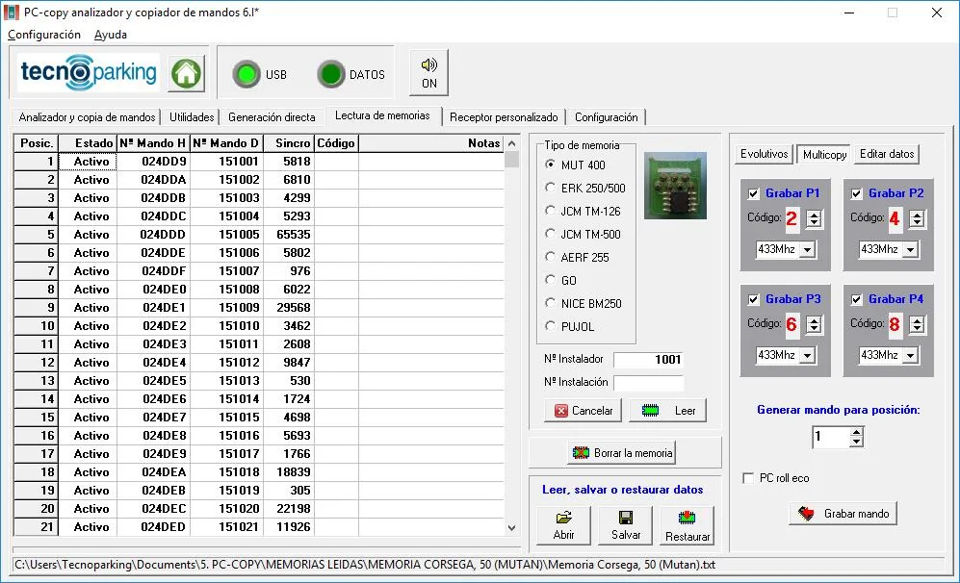Click the green home icon button
This screenshot has height=583, width=960.
(186, 73)
